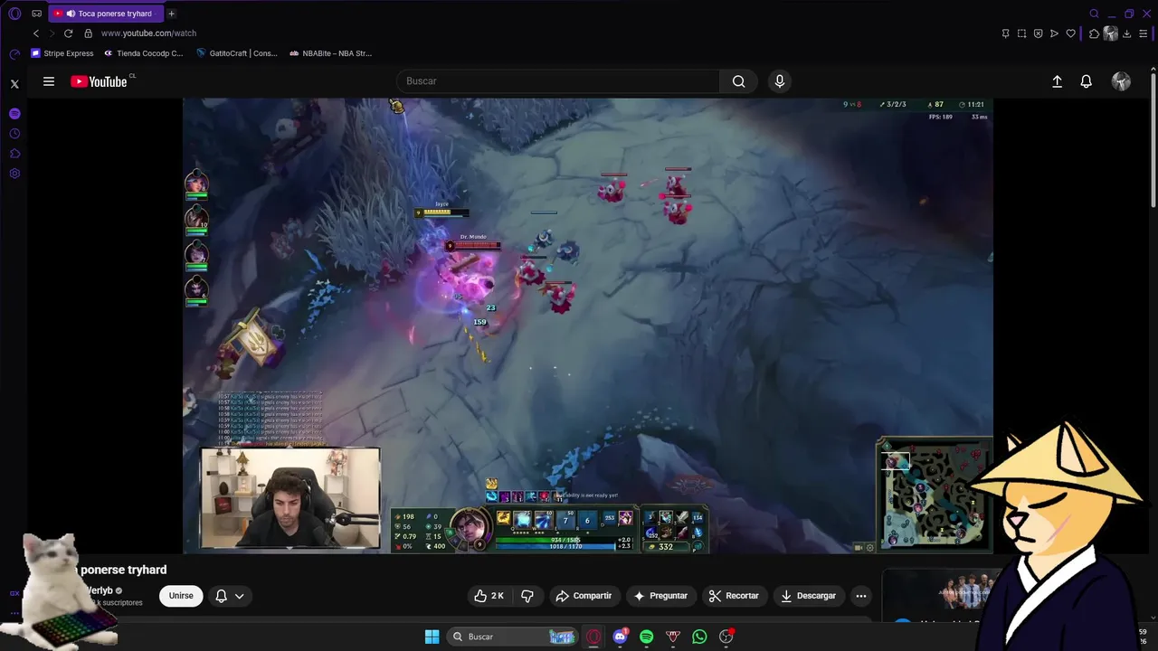The width and height of the screenshot is (1158, 651).
Task: Click the taskbar Buscar search box
Action: 512,637
